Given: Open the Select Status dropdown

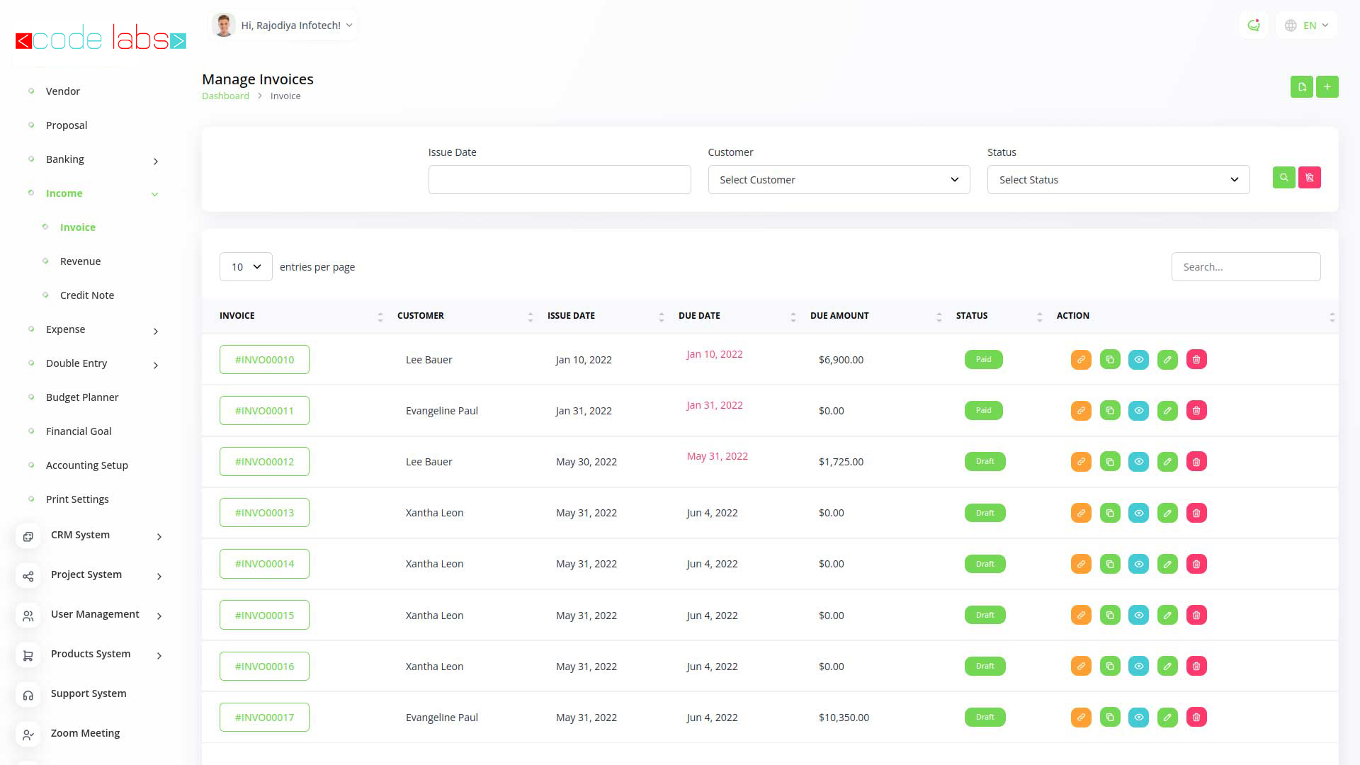Looking at the screenshot, I should (x=1118, y=180).
